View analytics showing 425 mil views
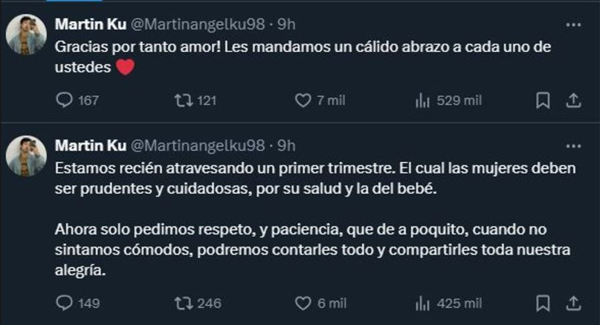The height and width of the screenshot is (325, 600). tap(422, 303)
